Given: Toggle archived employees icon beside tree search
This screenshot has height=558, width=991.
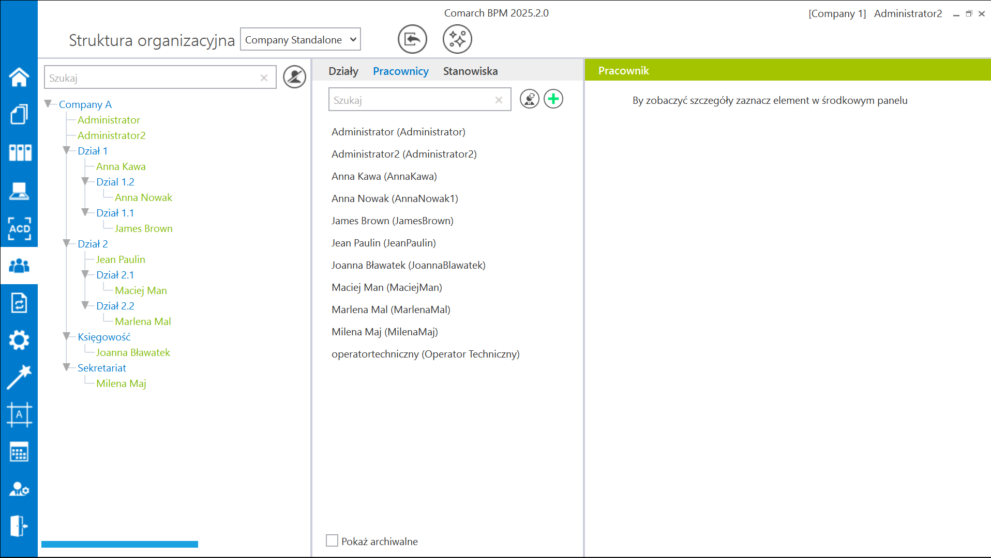Looking at the screenshot, I should 294,77.
